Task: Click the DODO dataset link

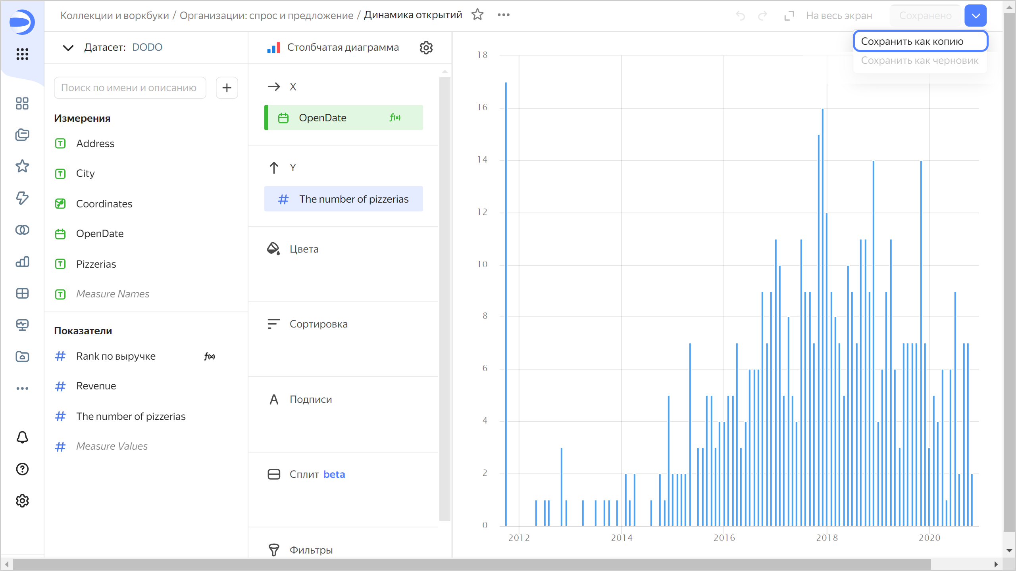Action: pos(147,47)
